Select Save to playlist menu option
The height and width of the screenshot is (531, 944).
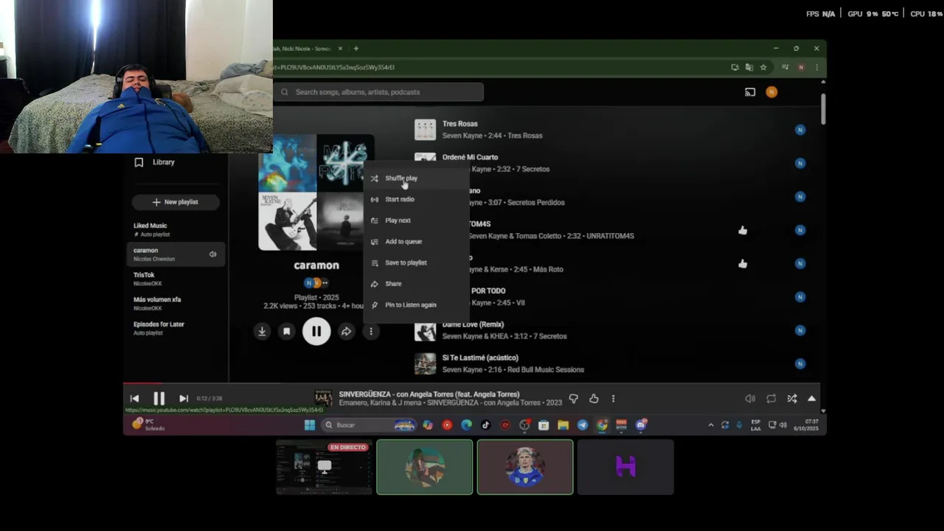(416, 263)
